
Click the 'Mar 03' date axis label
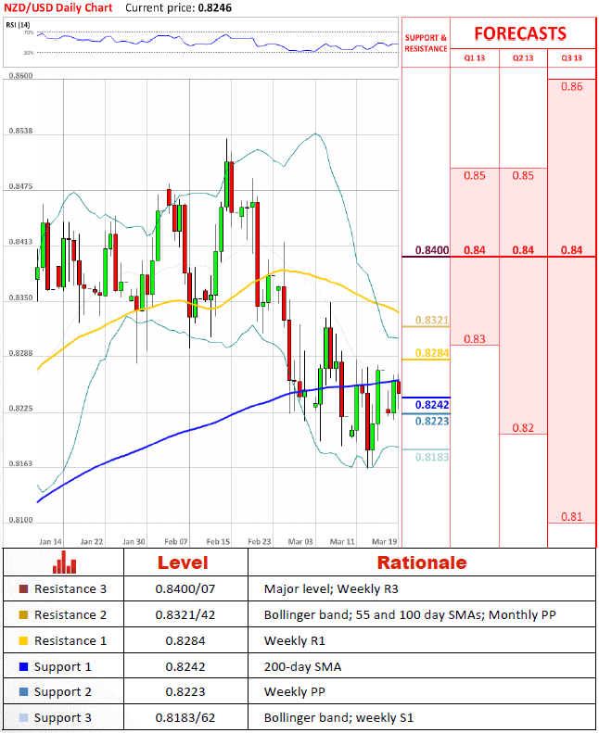[x=300, y=541]
